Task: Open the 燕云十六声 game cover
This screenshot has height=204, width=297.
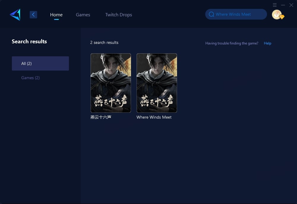Action: click(110, 83)
